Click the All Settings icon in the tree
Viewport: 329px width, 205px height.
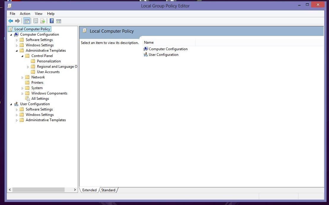(x=28, y=99)
